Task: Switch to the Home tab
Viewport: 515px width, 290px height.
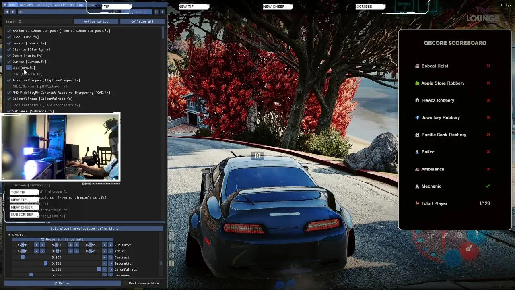Action: coord(12,5)
